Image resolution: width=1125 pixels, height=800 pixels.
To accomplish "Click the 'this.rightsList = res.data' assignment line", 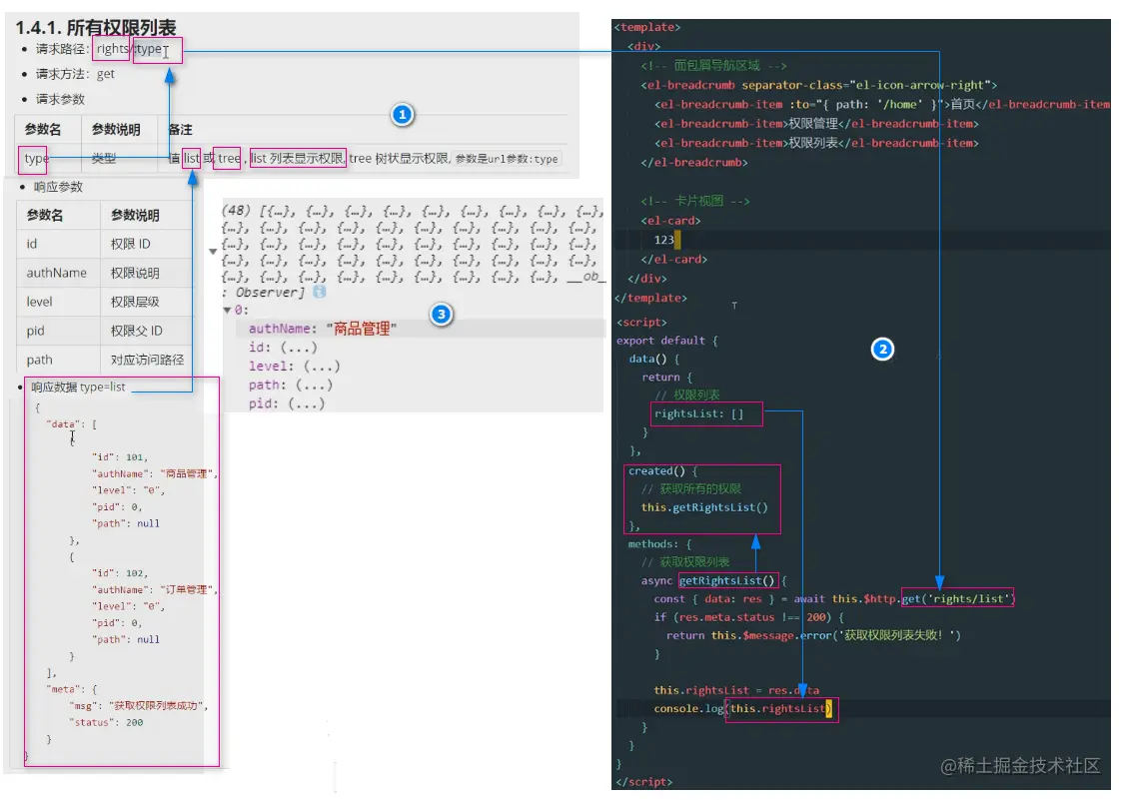I will point(736,690).
